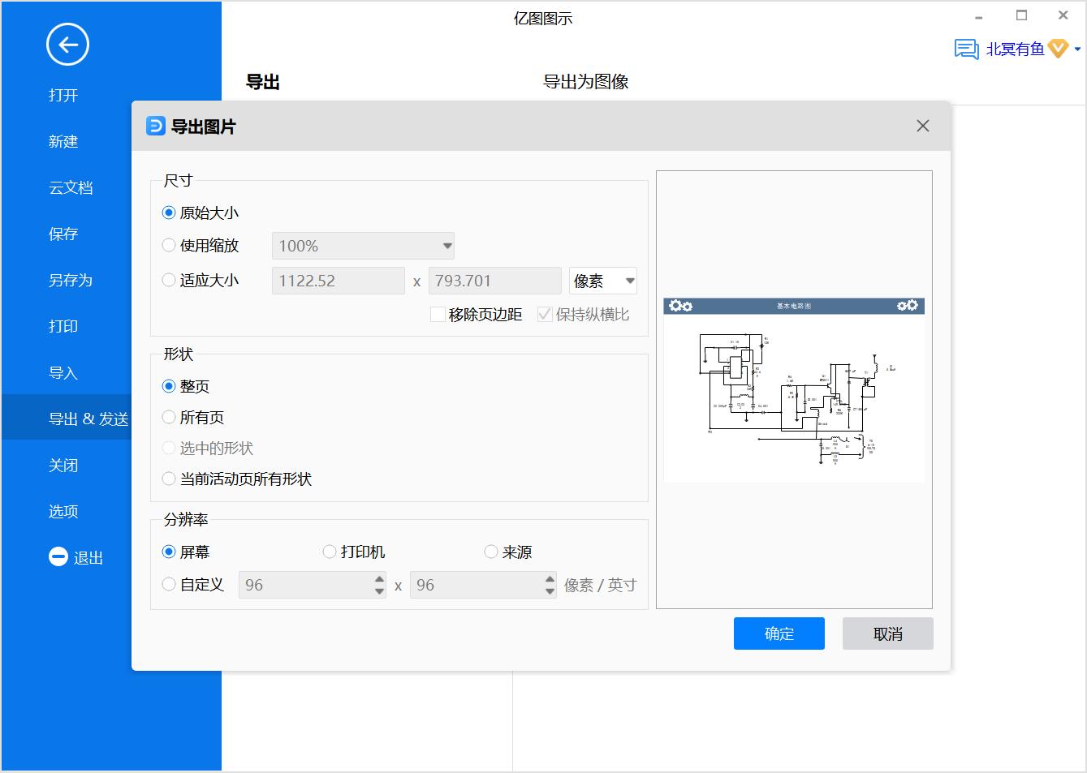Click the 基本电路图 preview thumbnail
Screen dimensions: 1087x773
[794, 389]
